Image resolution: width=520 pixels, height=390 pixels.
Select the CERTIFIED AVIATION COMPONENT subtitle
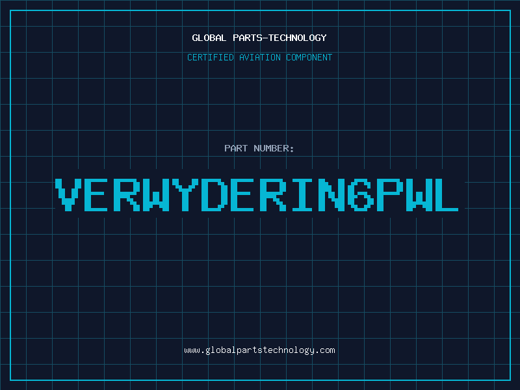(259, 57)
